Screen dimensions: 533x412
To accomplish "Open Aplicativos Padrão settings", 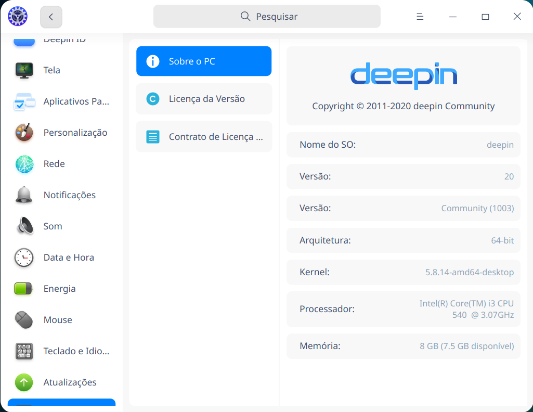I will pyautogui.click(x=76, y=101).
